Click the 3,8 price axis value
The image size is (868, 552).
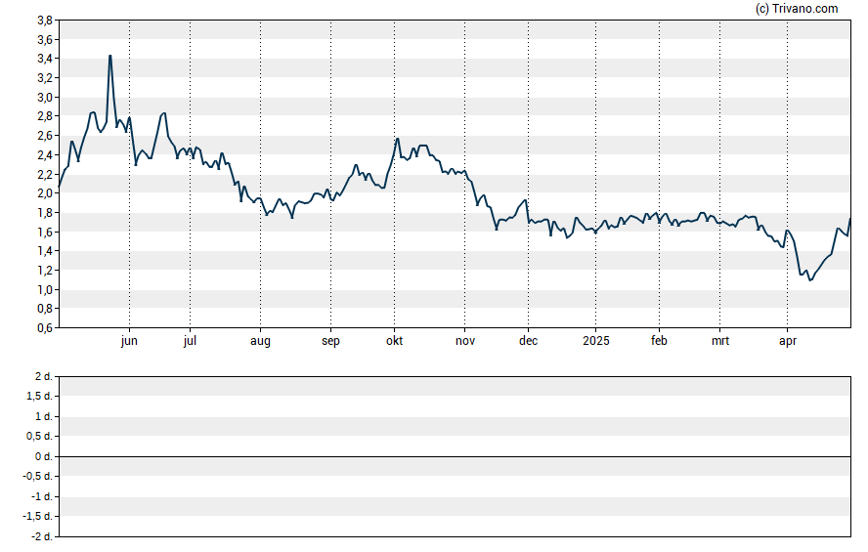coord(45,21)
